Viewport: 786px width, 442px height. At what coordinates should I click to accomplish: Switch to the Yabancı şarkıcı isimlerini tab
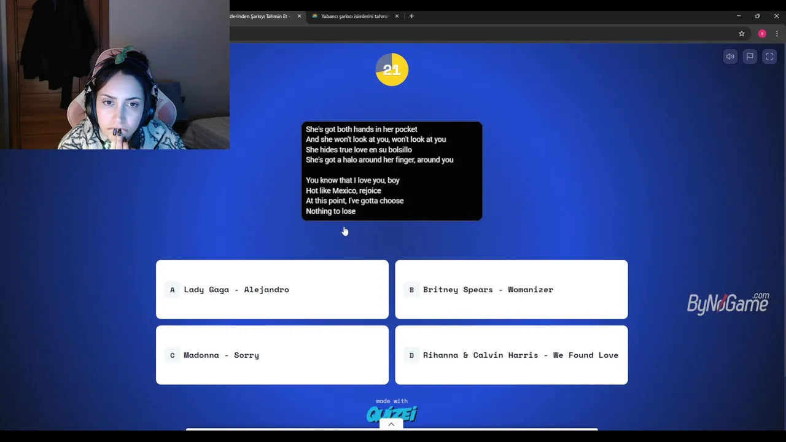coord(355,16)
